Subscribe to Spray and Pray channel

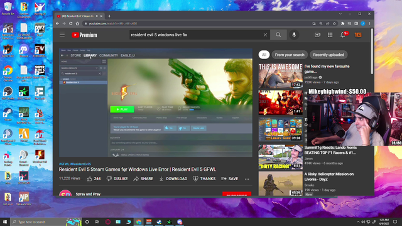[x=237, y=194]
